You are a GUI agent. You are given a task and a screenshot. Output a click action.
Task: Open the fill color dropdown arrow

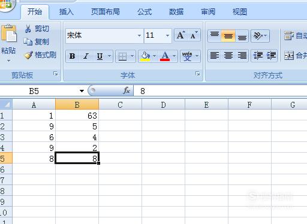pyautogui.click(x=154, y=56)
